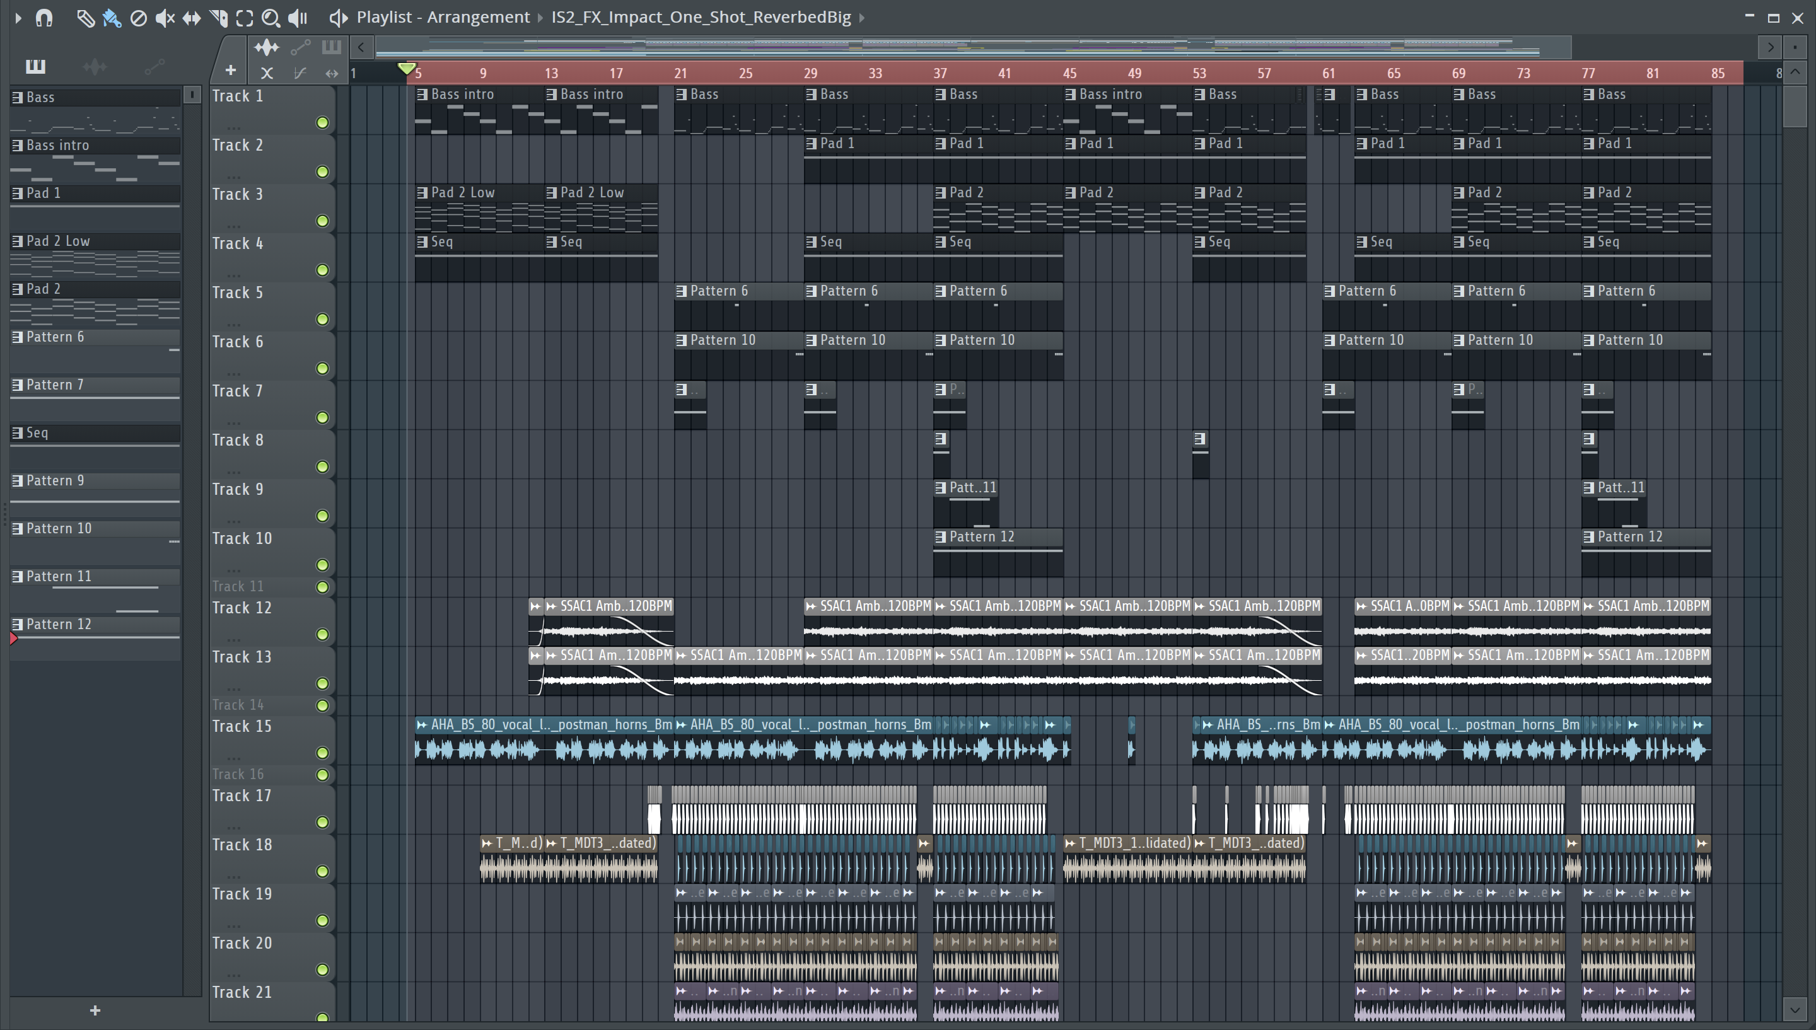The image size is (1816, 1030).
Task: Add a new track with plus button
Action: point(231,70)
